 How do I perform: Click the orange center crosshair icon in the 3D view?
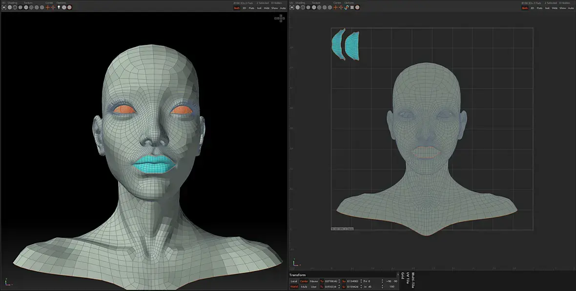tap(48, 7)
